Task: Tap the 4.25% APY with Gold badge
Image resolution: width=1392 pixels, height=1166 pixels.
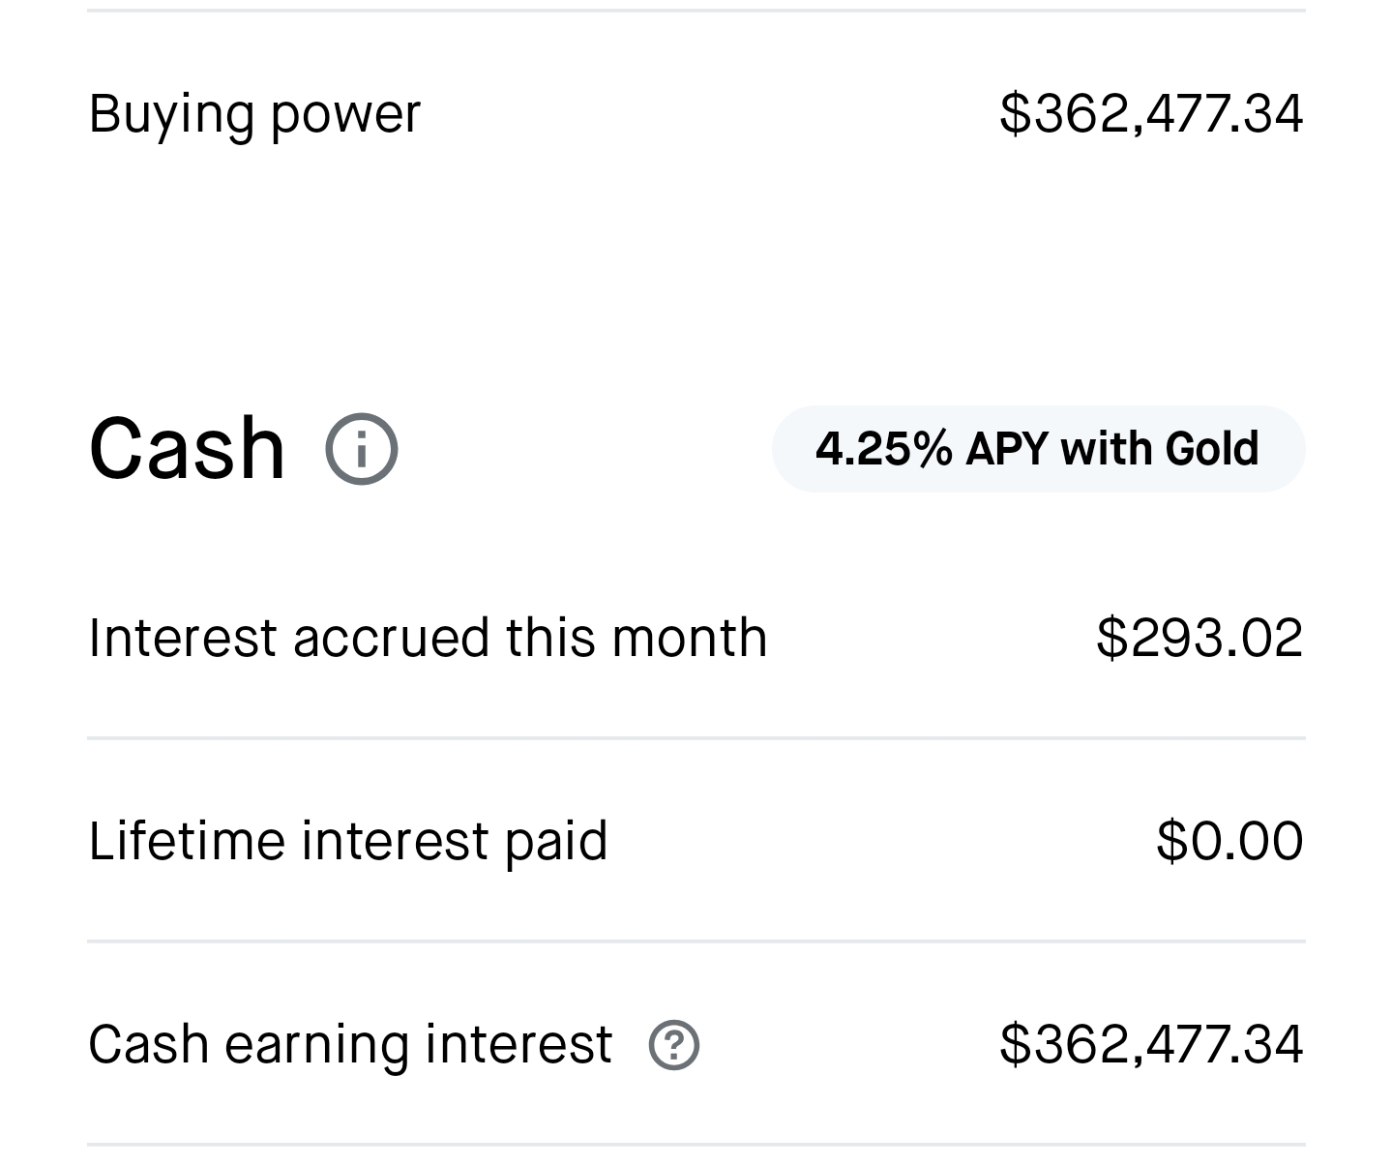Action: click(1037, 449)
